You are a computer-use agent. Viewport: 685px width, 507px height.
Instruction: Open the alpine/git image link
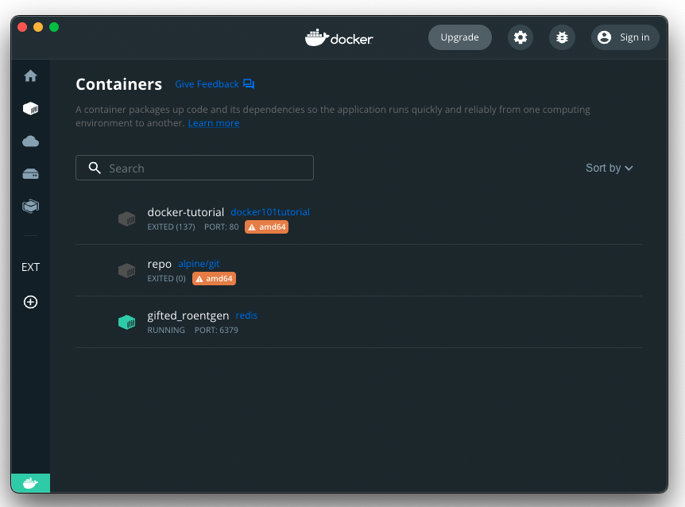tap(199, 264)
